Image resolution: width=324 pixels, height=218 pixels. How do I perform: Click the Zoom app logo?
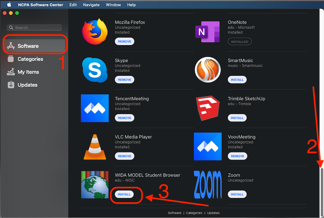click(207, 185)
